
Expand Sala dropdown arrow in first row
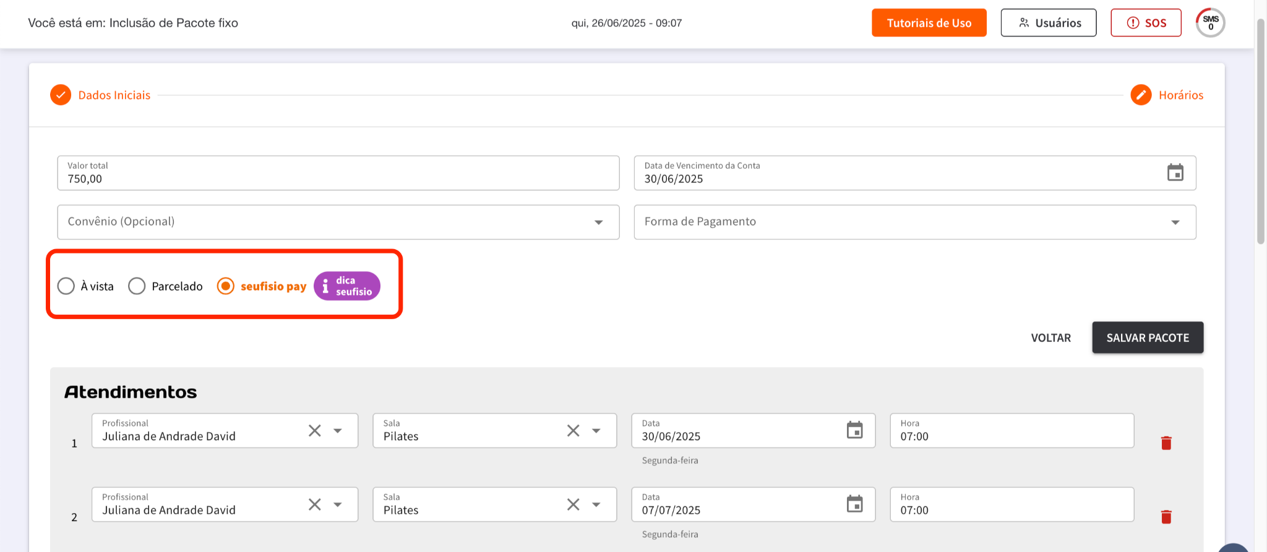[x=596, y=431]
